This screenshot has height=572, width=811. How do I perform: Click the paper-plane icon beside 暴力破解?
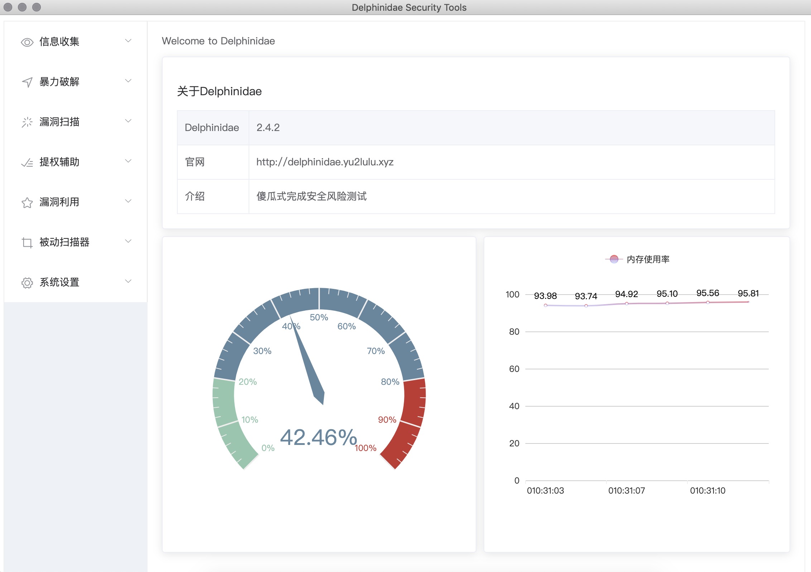pyautogui.click(x=27, y=82)
